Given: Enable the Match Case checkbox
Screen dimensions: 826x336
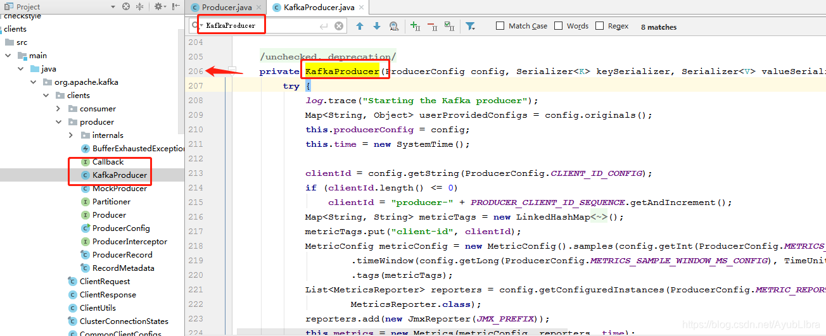Looking at the screenshot, I should click(500, 26).
